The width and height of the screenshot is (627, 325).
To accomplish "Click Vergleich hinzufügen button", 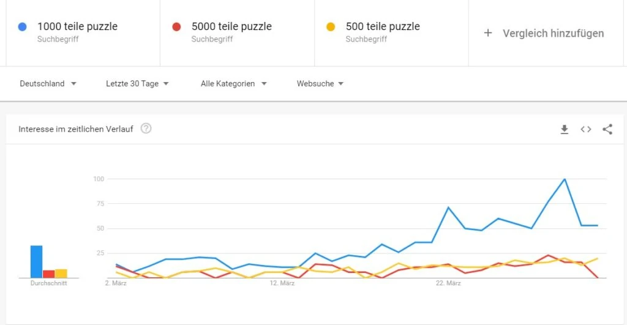I will [553, 33].
